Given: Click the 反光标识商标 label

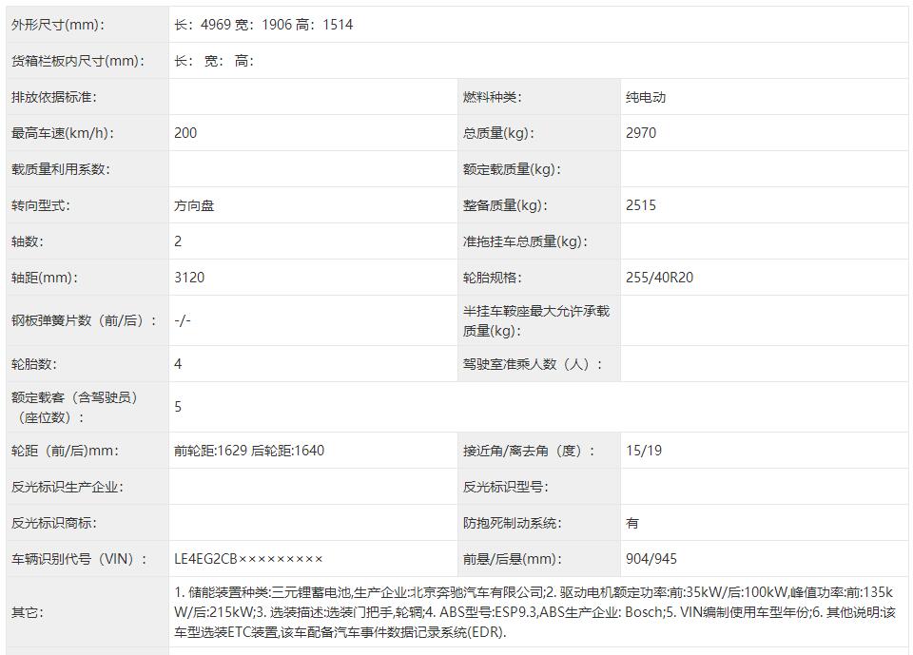Looking at the screenshot, I should coord(53,522).
